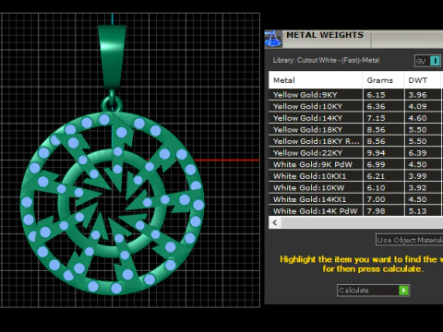This screenshot has width=443, height=332.
Task: Click the horizontal scrollbar left arrow
Action: (x=275, y=222)
